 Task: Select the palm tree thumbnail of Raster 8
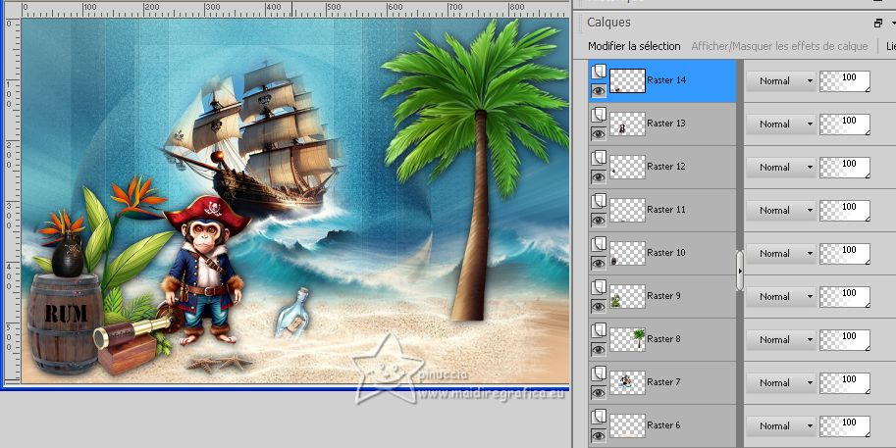pyautogui.click(x=627, y=339)
